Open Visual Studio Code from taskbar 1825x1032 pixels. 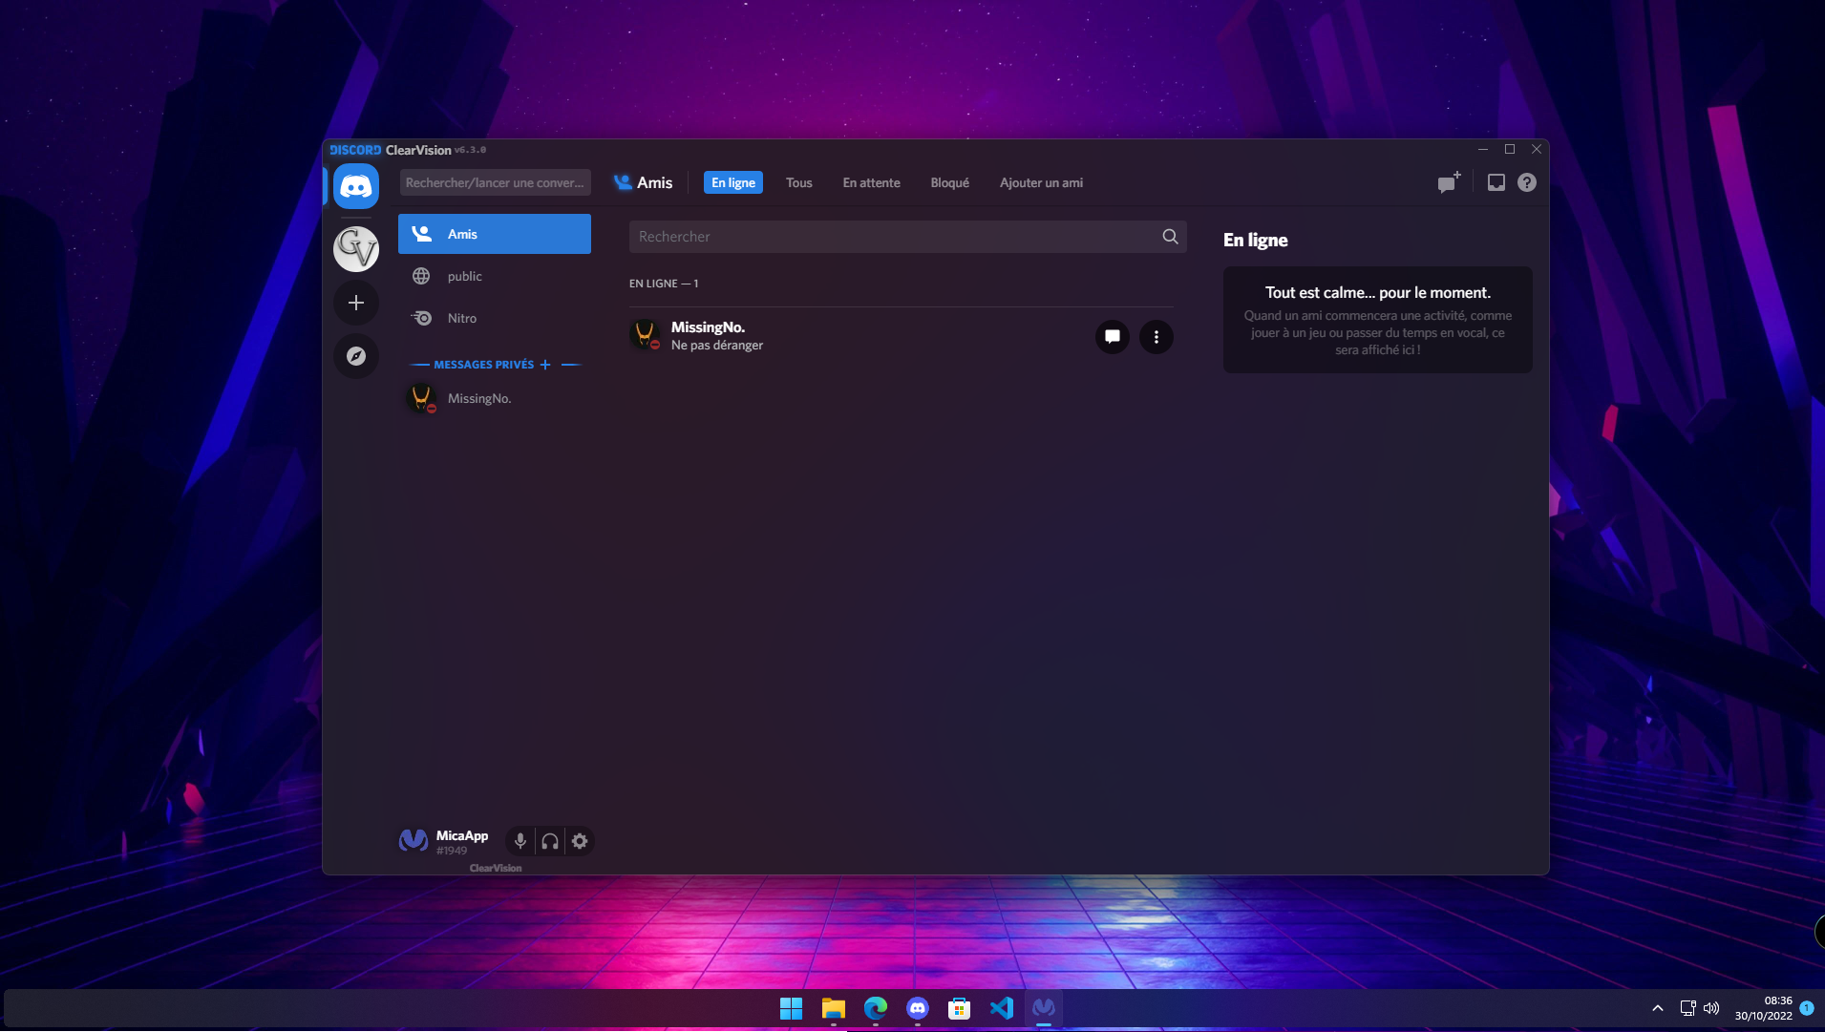(1002, 1008)
